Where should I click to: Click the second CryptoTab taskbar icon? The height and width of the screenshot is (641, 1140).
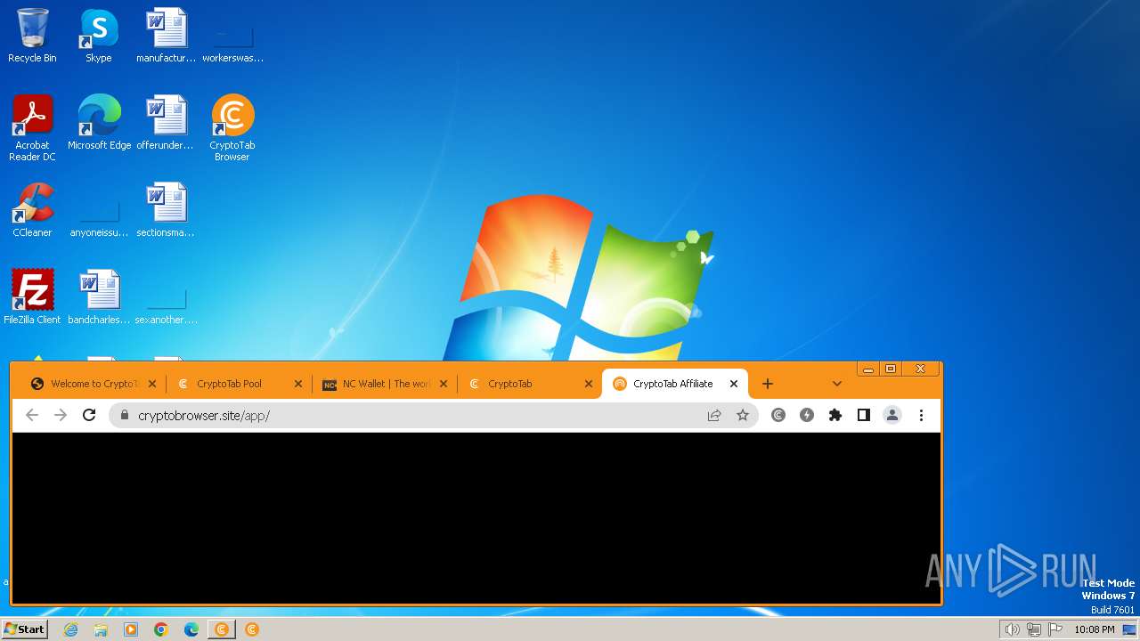[252, 629]
